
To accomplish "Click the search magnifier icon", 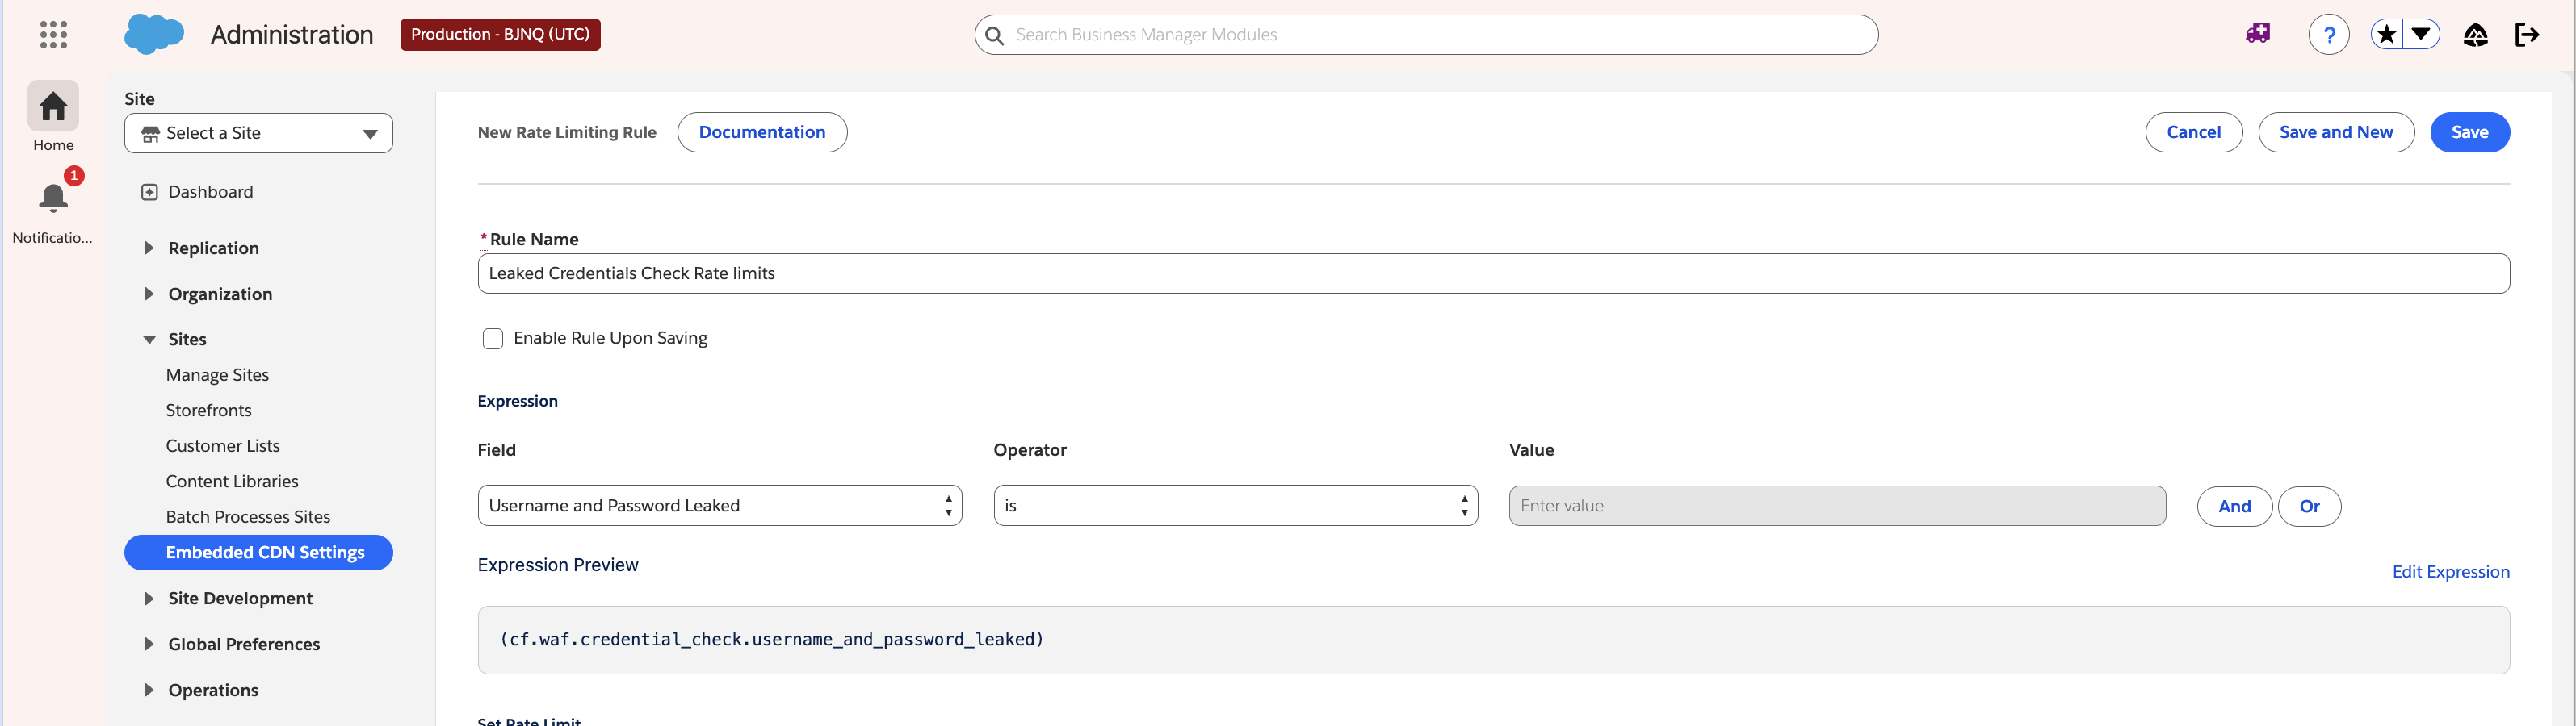I will click(994, 36).
